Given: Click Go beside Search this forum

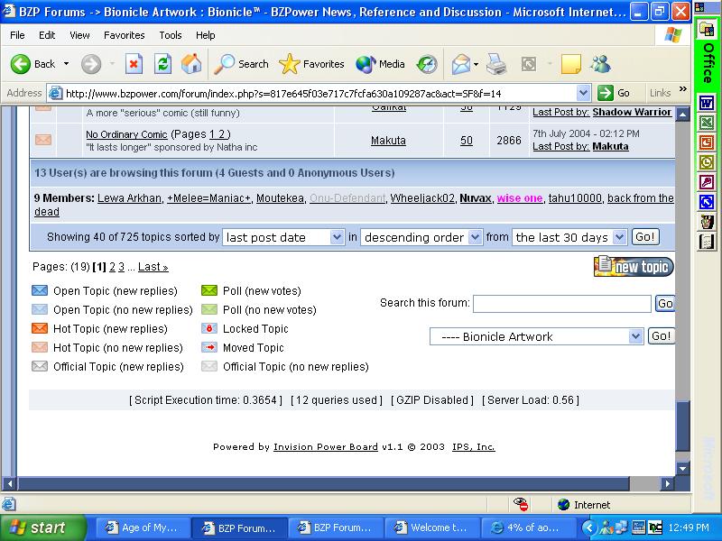Looking at the screenshot, I should 665,304.
